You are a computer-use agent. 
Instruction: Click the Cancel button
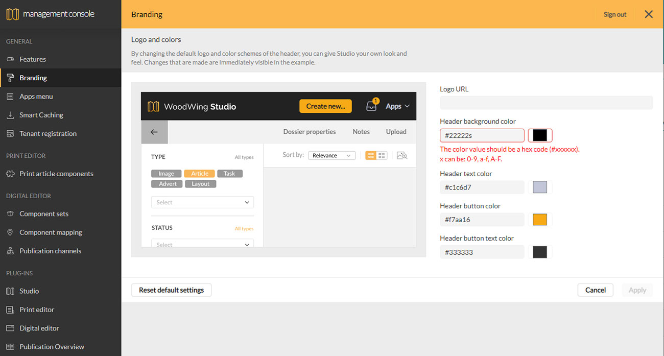(x=596, y=290)
